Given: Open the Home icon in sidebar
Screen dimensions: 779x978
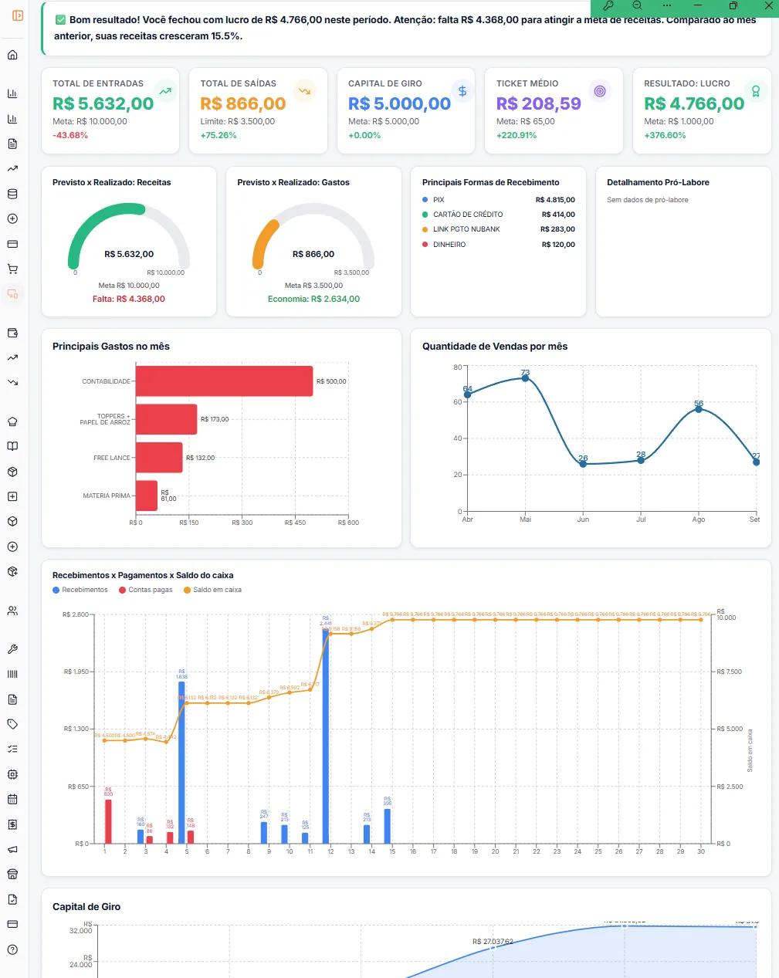Looking at the screenshot, I should [x=12, y=55].
